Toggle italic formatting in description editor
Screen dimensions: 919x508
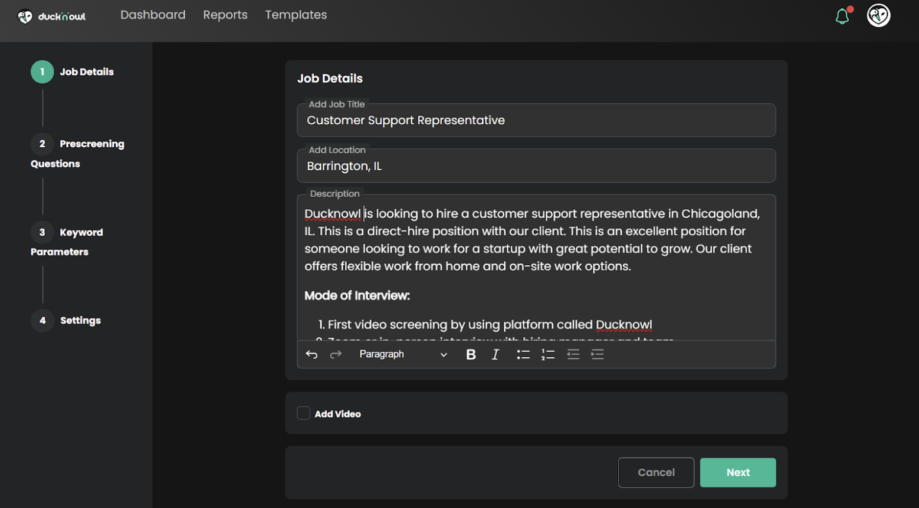point(495,354)
